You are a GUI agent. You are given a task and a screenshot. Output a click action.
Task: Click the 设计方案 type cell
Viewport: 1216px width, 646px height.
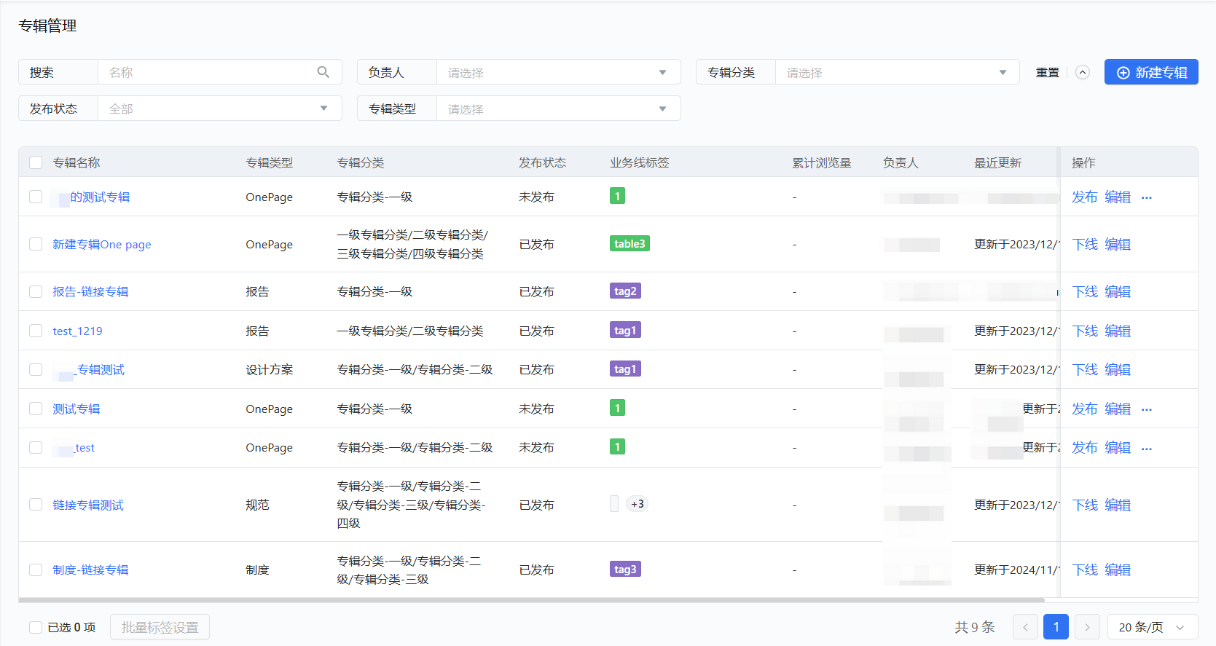click(270, 369)
